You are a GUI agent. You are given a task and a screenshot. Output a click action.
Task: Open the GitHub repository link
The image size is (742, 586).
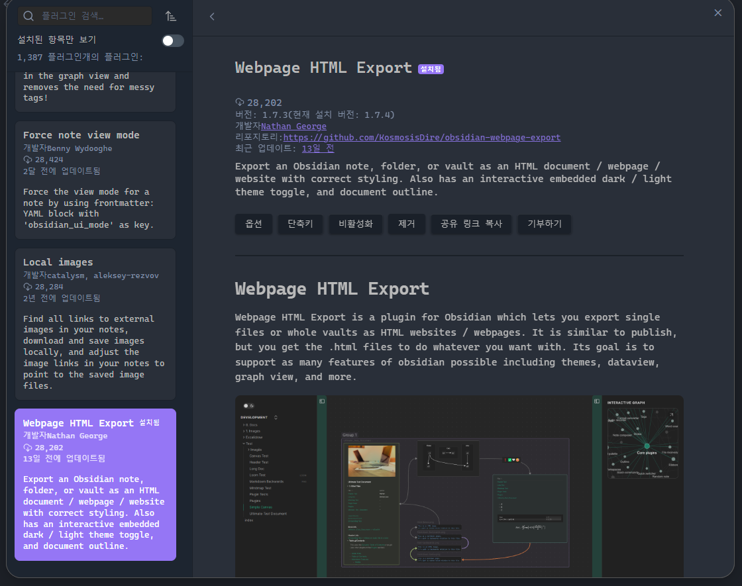pyautogui.click(x=421, y=138)
